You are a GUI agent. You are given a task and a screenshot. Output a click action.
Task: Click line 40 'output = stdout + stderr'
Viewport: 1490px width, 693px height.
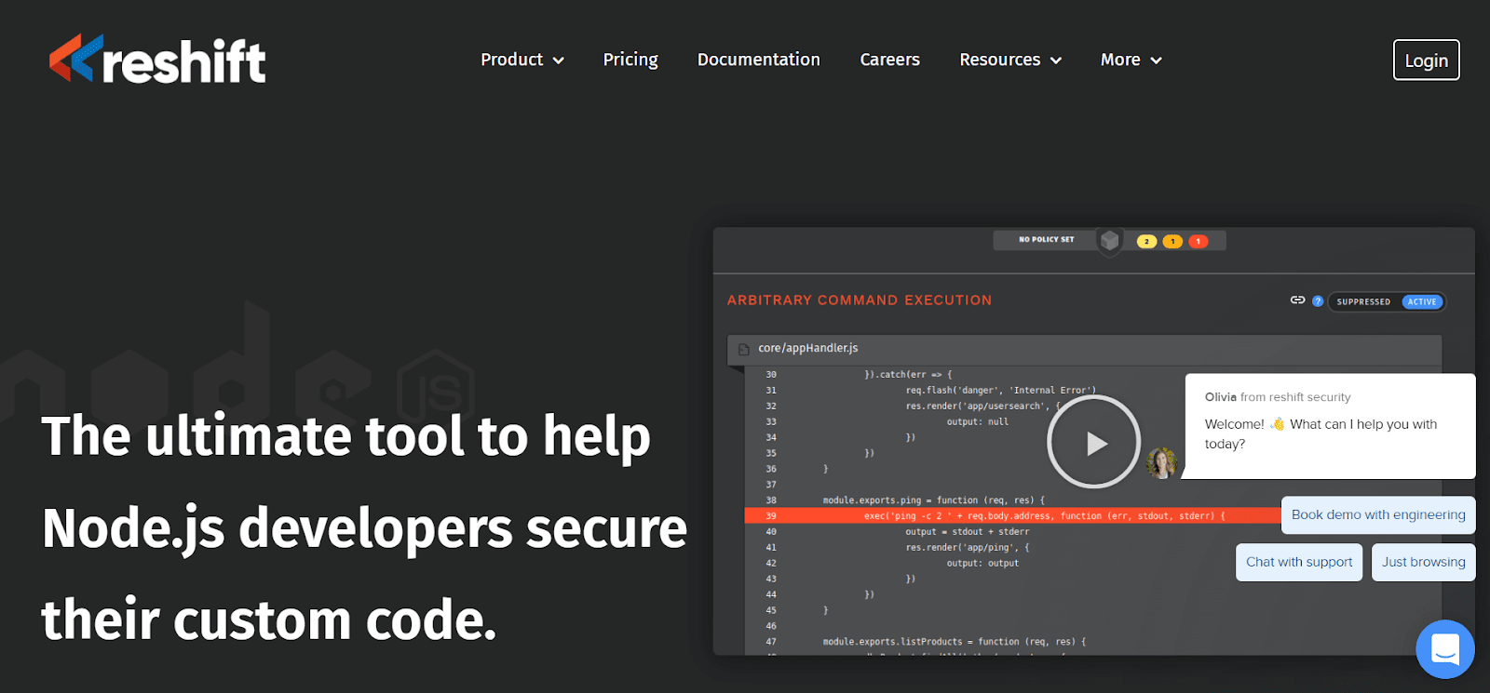point(968,532)
